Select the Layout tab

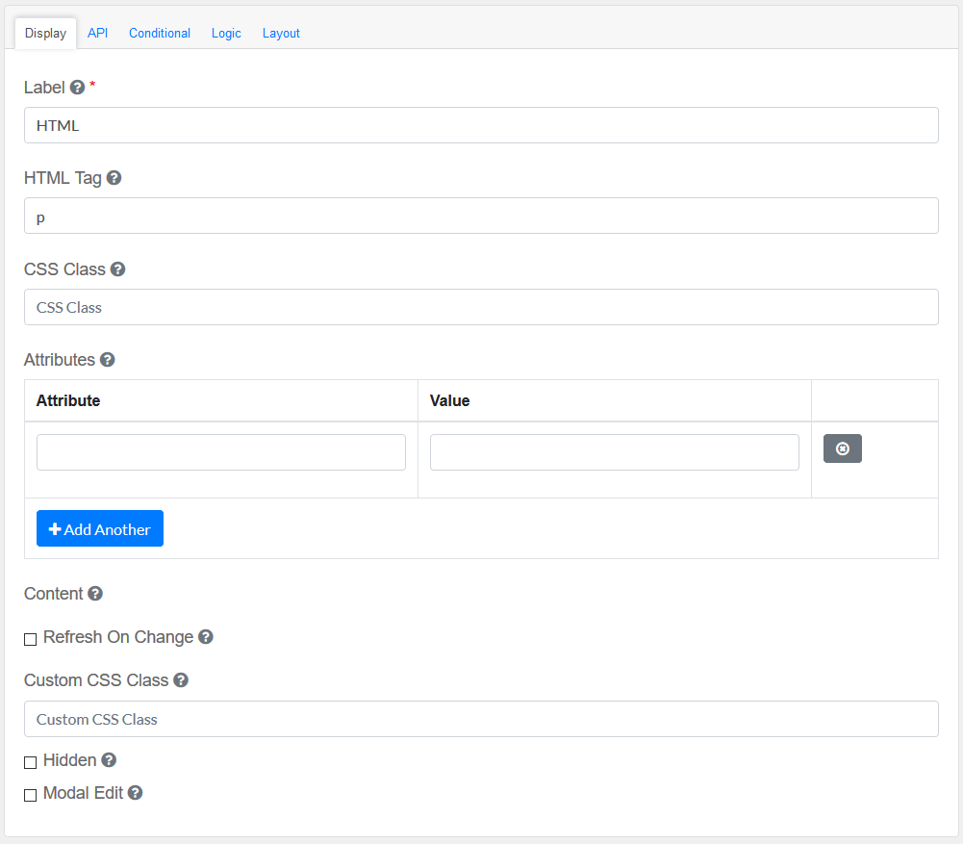click(281, 33)
